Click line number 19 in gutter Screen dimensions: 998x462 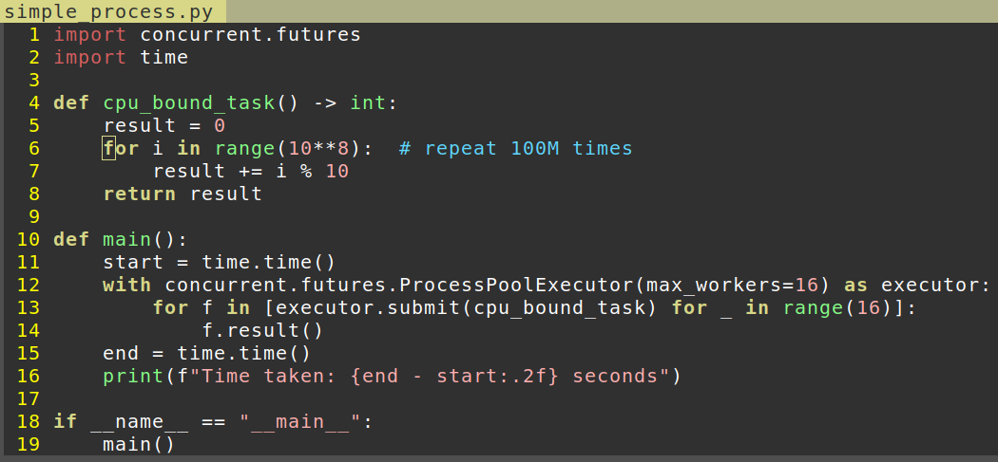(28, 444)
